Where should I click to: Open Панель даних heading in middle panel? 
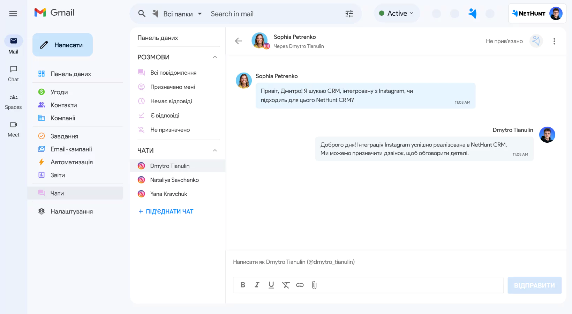pyautogui.click(x=158, y=38)
